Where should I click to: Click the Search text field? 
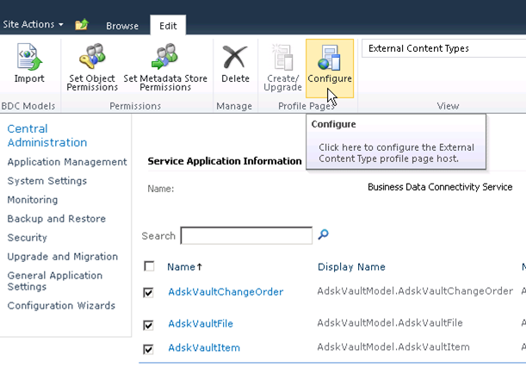(246, 235)
